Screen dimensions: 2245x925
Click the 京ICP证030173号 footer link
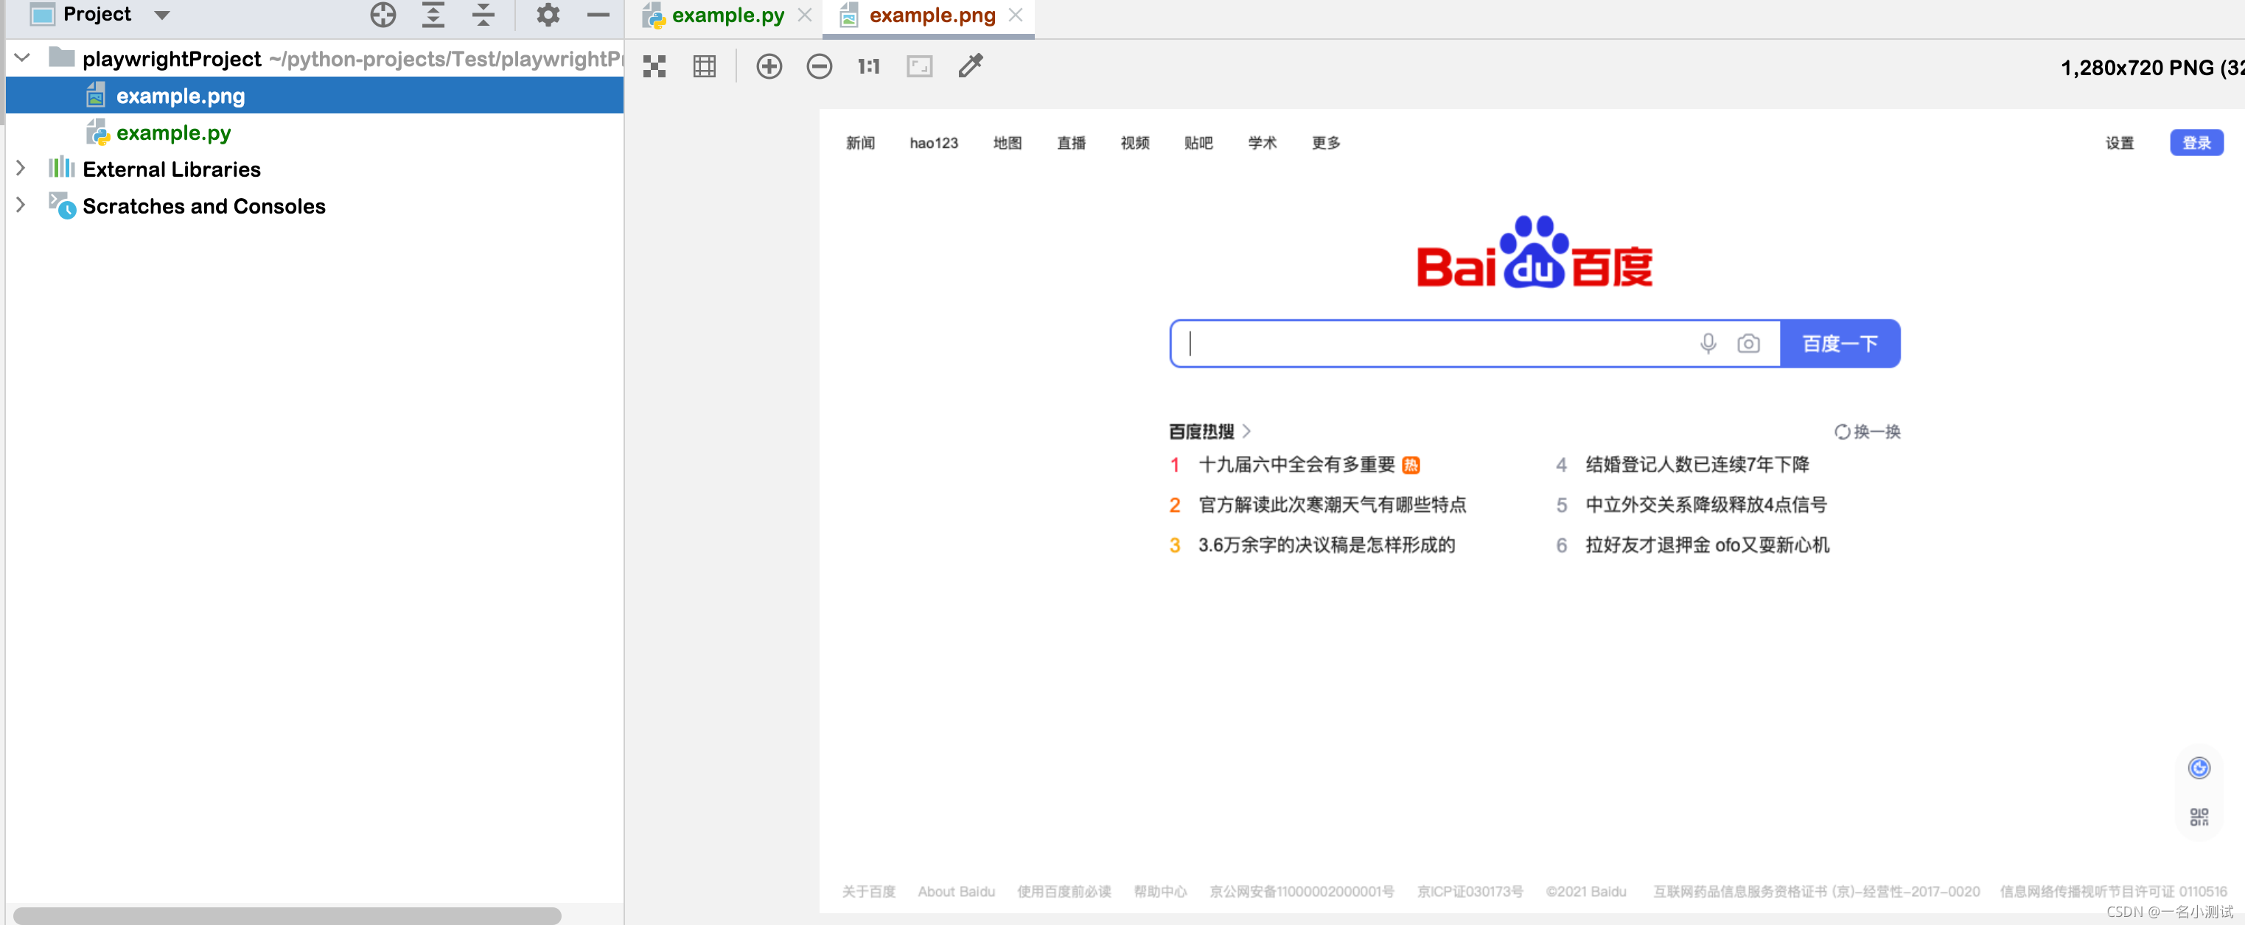pos(1470,891)
